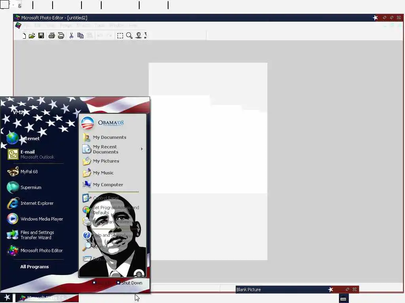Screen dimensions: 405x303
Task: Click the star button in Blank Picture title bar
Action: (331, 290)
